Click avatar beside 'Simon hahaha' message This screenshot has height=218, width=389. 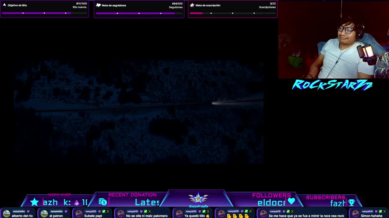356,214
